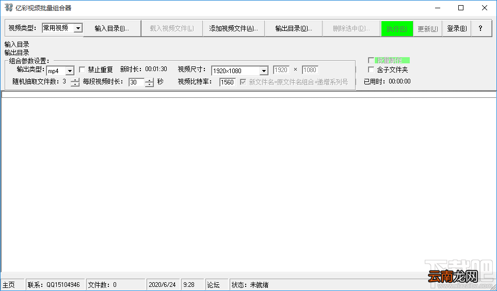Viewport: 497px width, 291px height.
Task: Click the 状态: 未就绪 status text
Action: click(250, 285)
